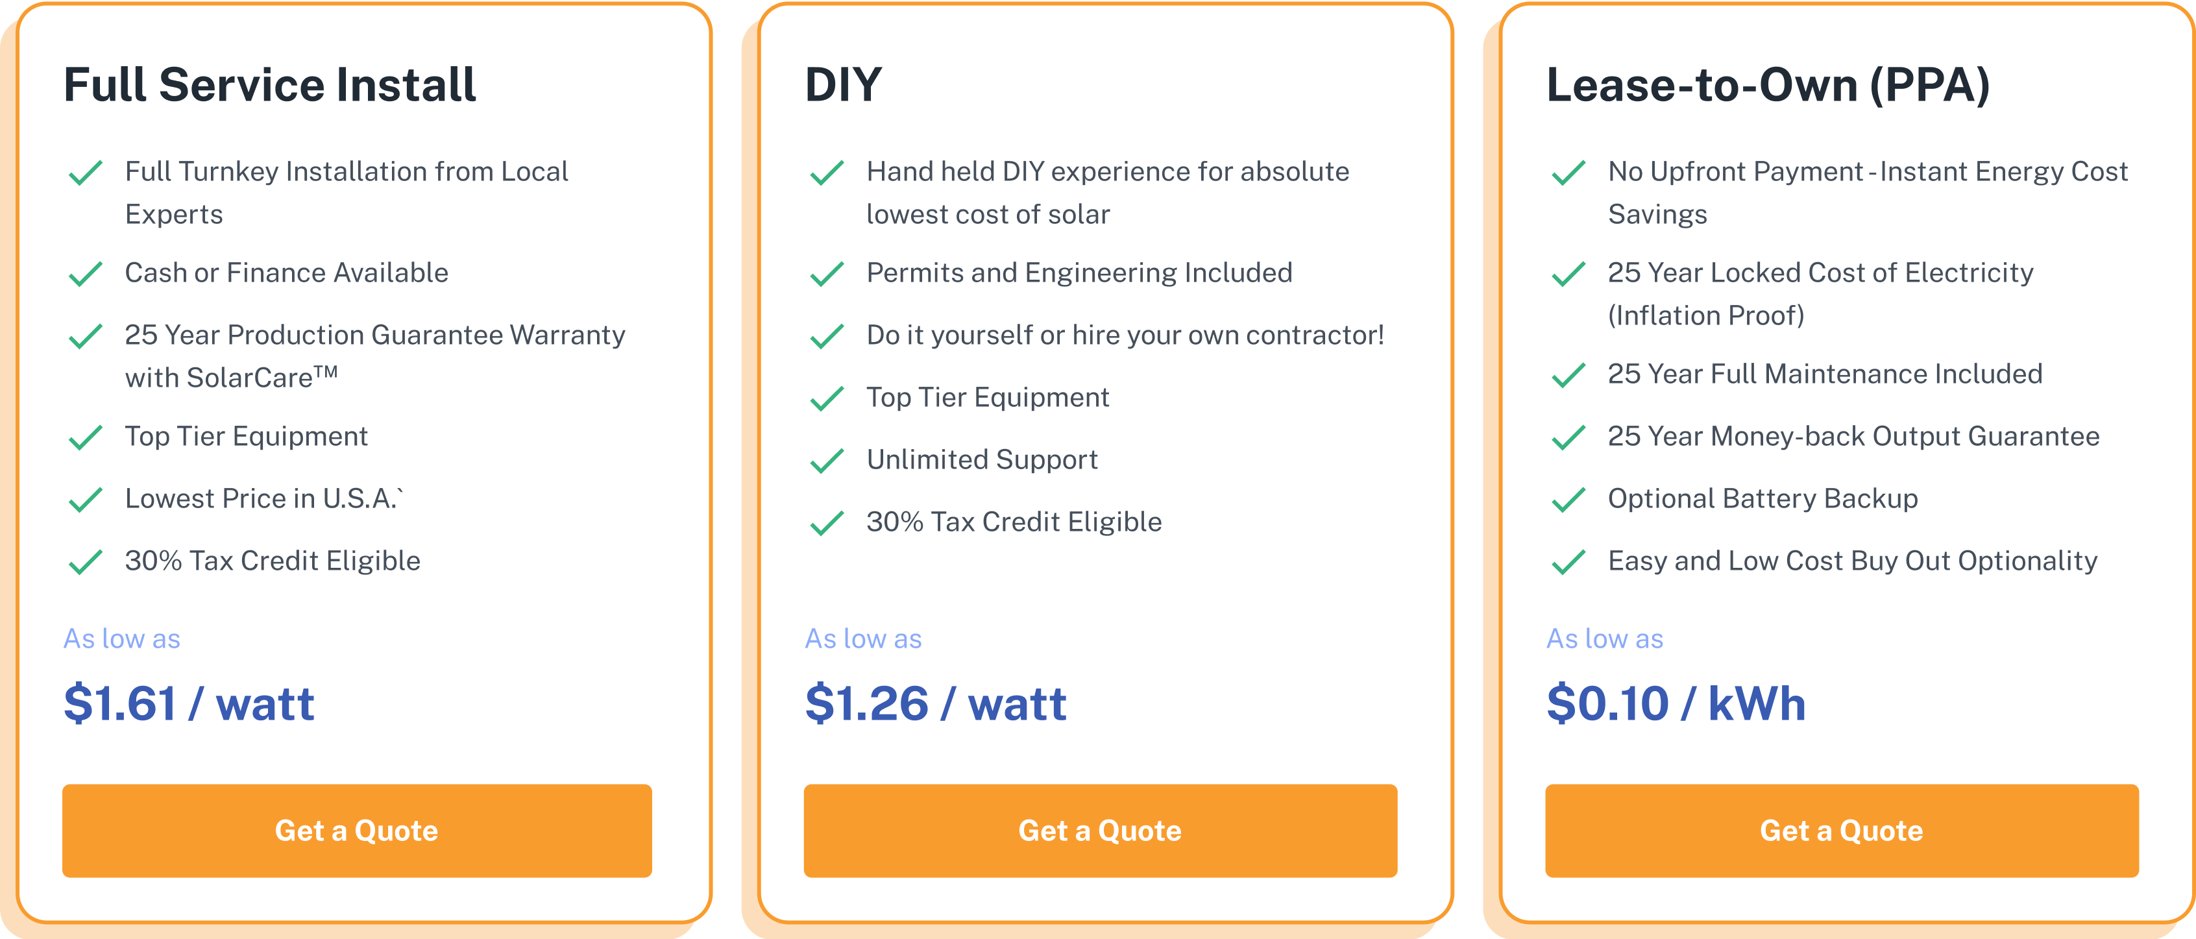Click the Lease-to-Own (PPA) heading
This screenshot has height=939, width=2196.
[1768, 85]
